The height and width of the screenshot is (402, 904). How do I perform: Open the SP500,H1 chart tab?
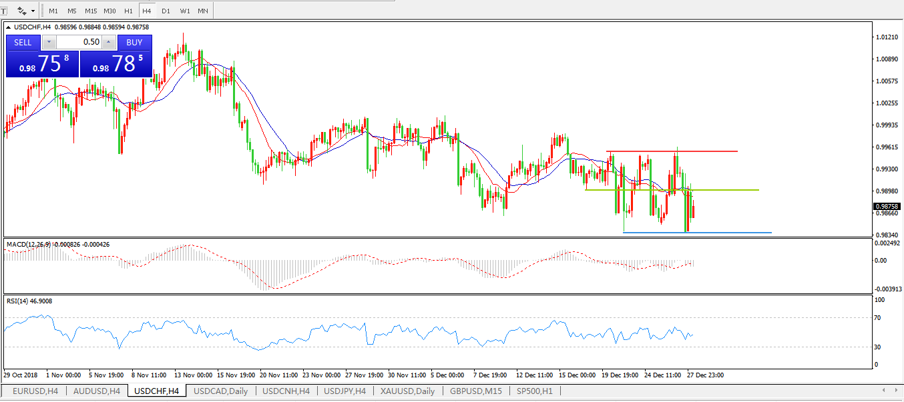(x=534, y=391)
